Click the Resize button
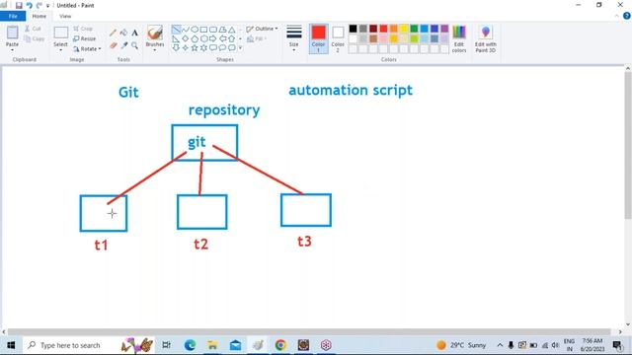632x355 pixels. click(x=85, y=38)
